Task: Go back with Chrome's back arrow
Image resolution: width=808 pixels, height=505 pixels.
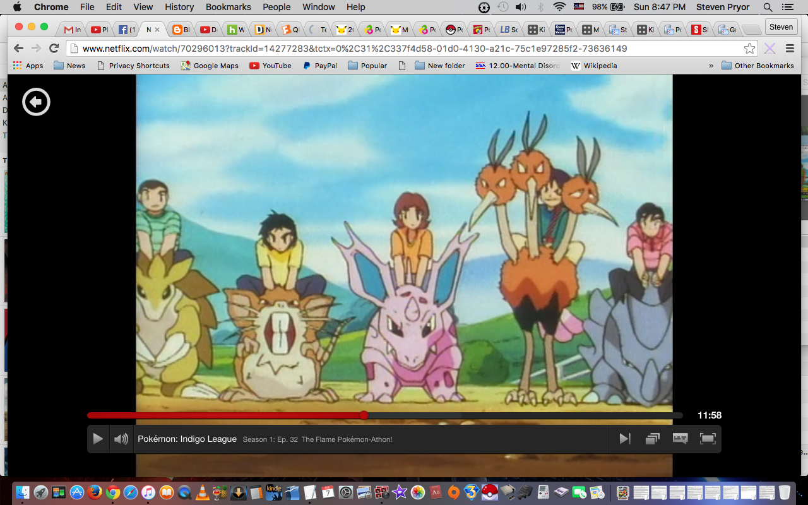Action: (18, 49)
